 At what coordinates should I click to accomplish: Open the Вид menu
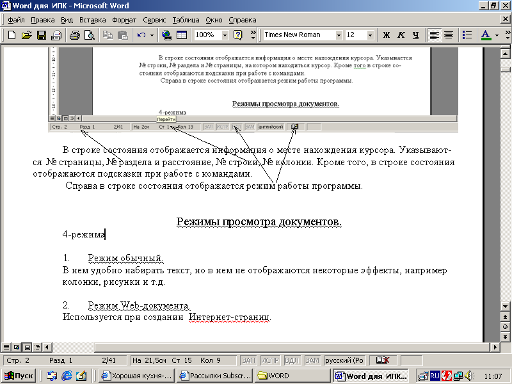pos(67,20)
